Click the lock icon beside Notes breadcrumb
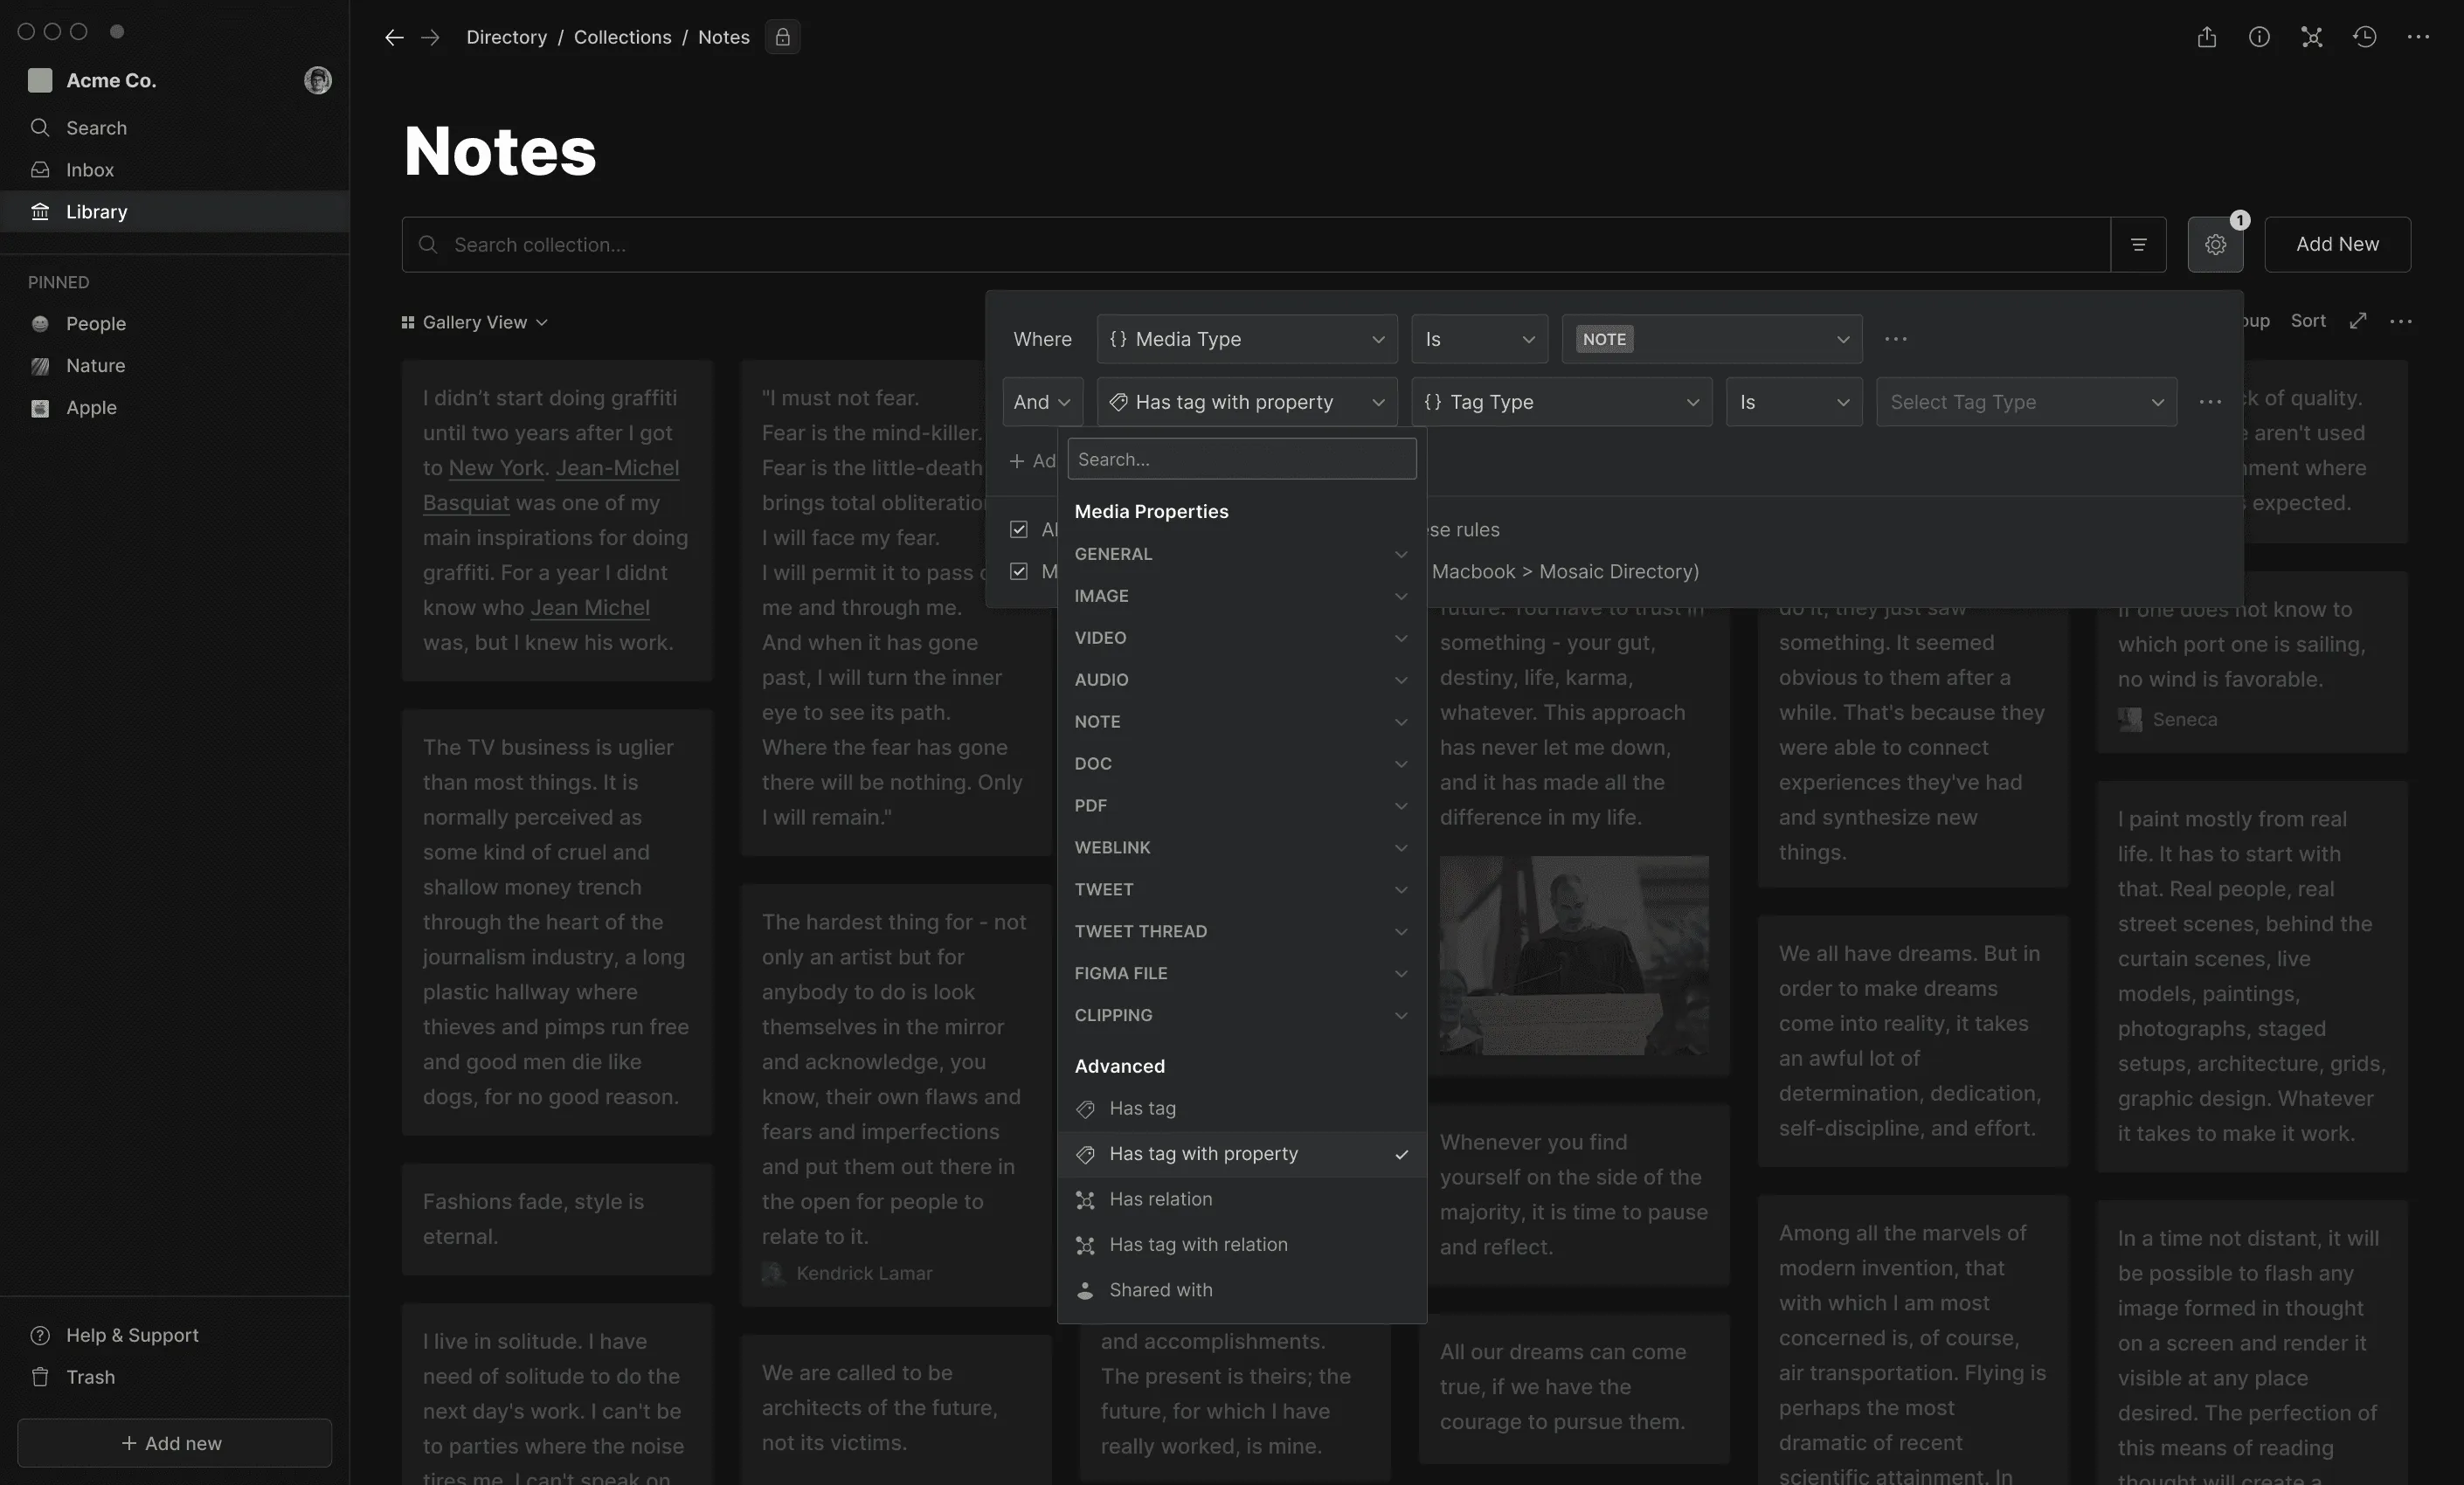The width and height of the screenshot is (2464, 1485). (783, 37)
